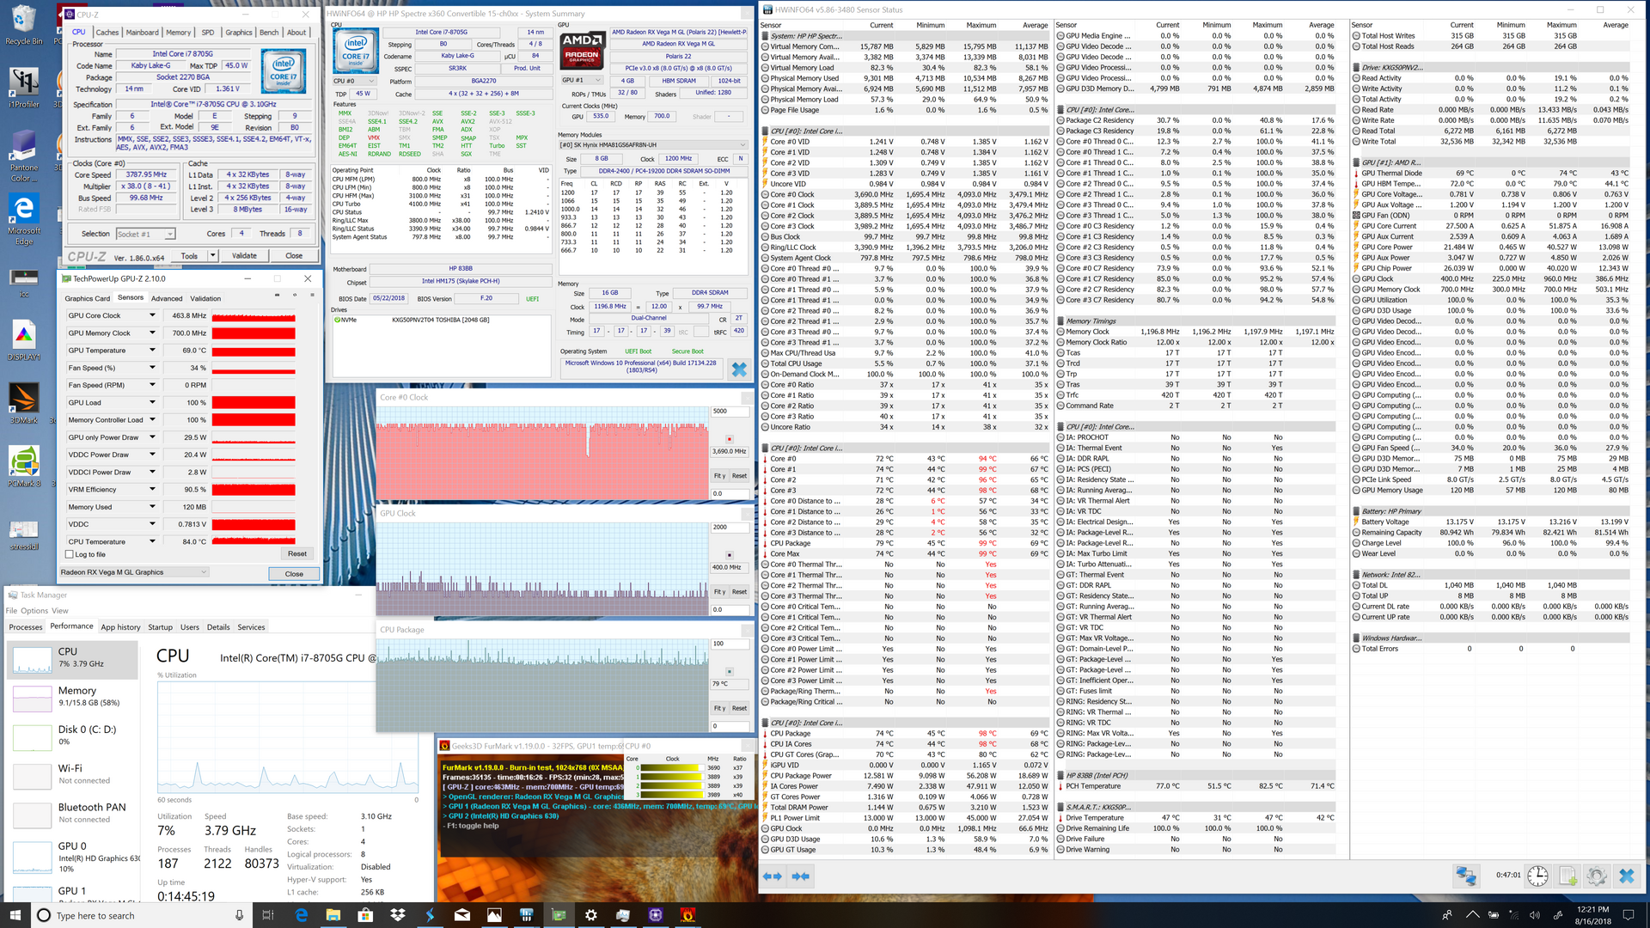Click HWiNFO logging start file icon
The height and width of the screenshot is (928, 1650).
pos(1567,876)
